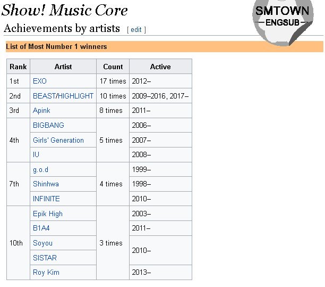
Task: Open the g.o.d artist link
Action: coord(40,169)
